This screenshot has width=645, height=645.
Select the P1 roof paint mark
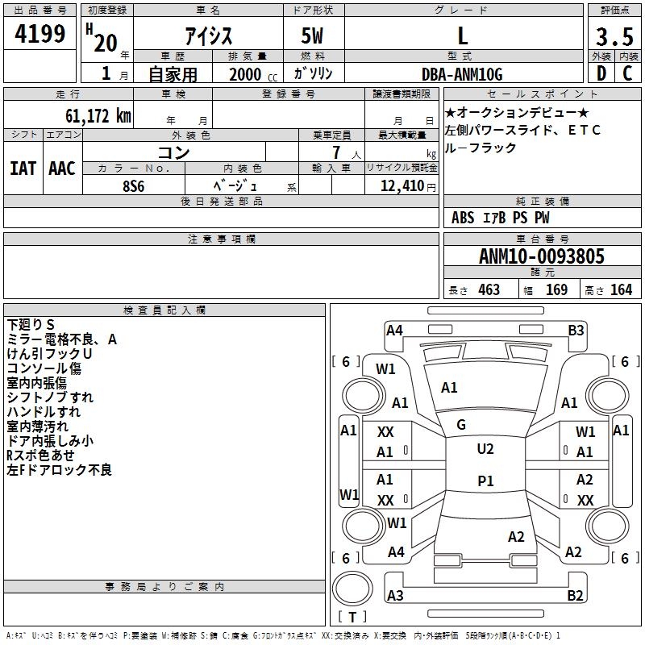point(485,481)
